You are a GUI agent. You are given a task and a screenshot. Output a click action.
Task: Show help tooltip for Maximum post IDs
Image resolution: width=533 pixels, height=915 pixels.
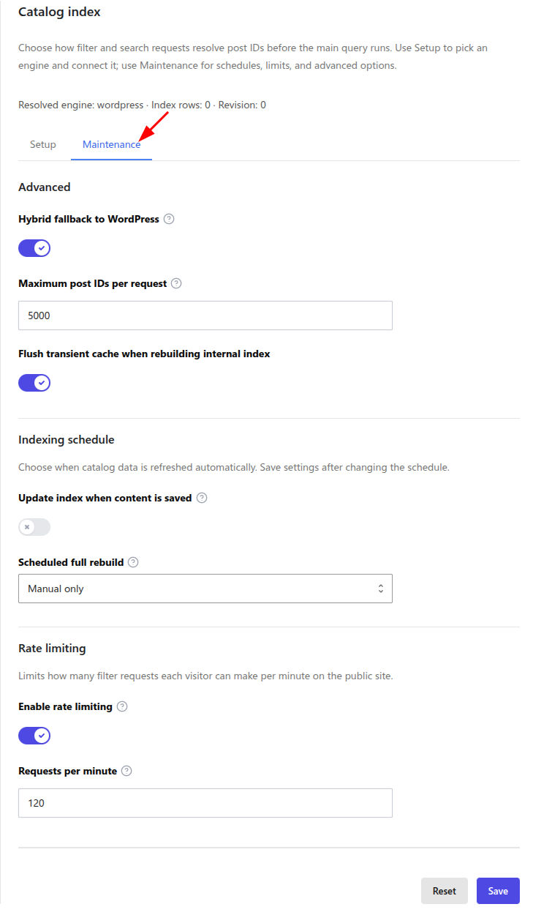[176, 283]
